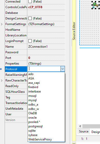
Task: Select the RaiseWarningMessages property row
Action: pyautogui.click(x=16, y=75)
